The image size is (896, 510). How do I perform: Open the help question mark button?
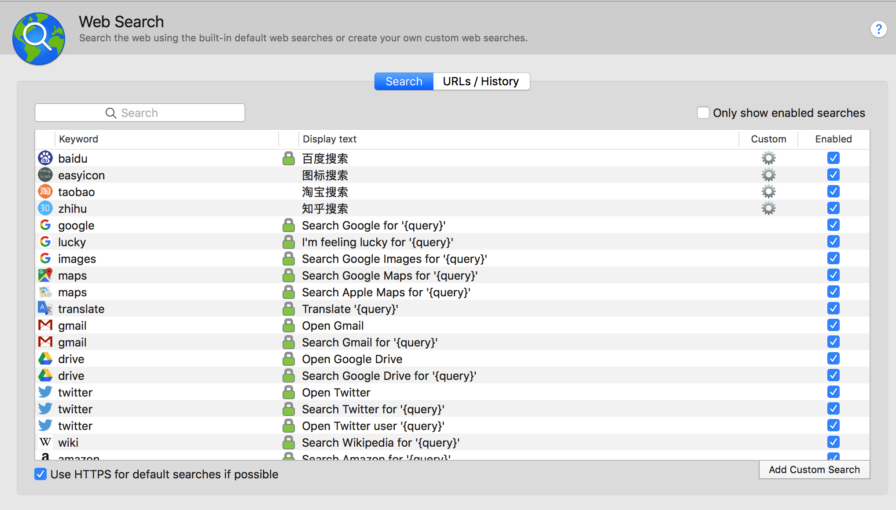coord(878,29)
